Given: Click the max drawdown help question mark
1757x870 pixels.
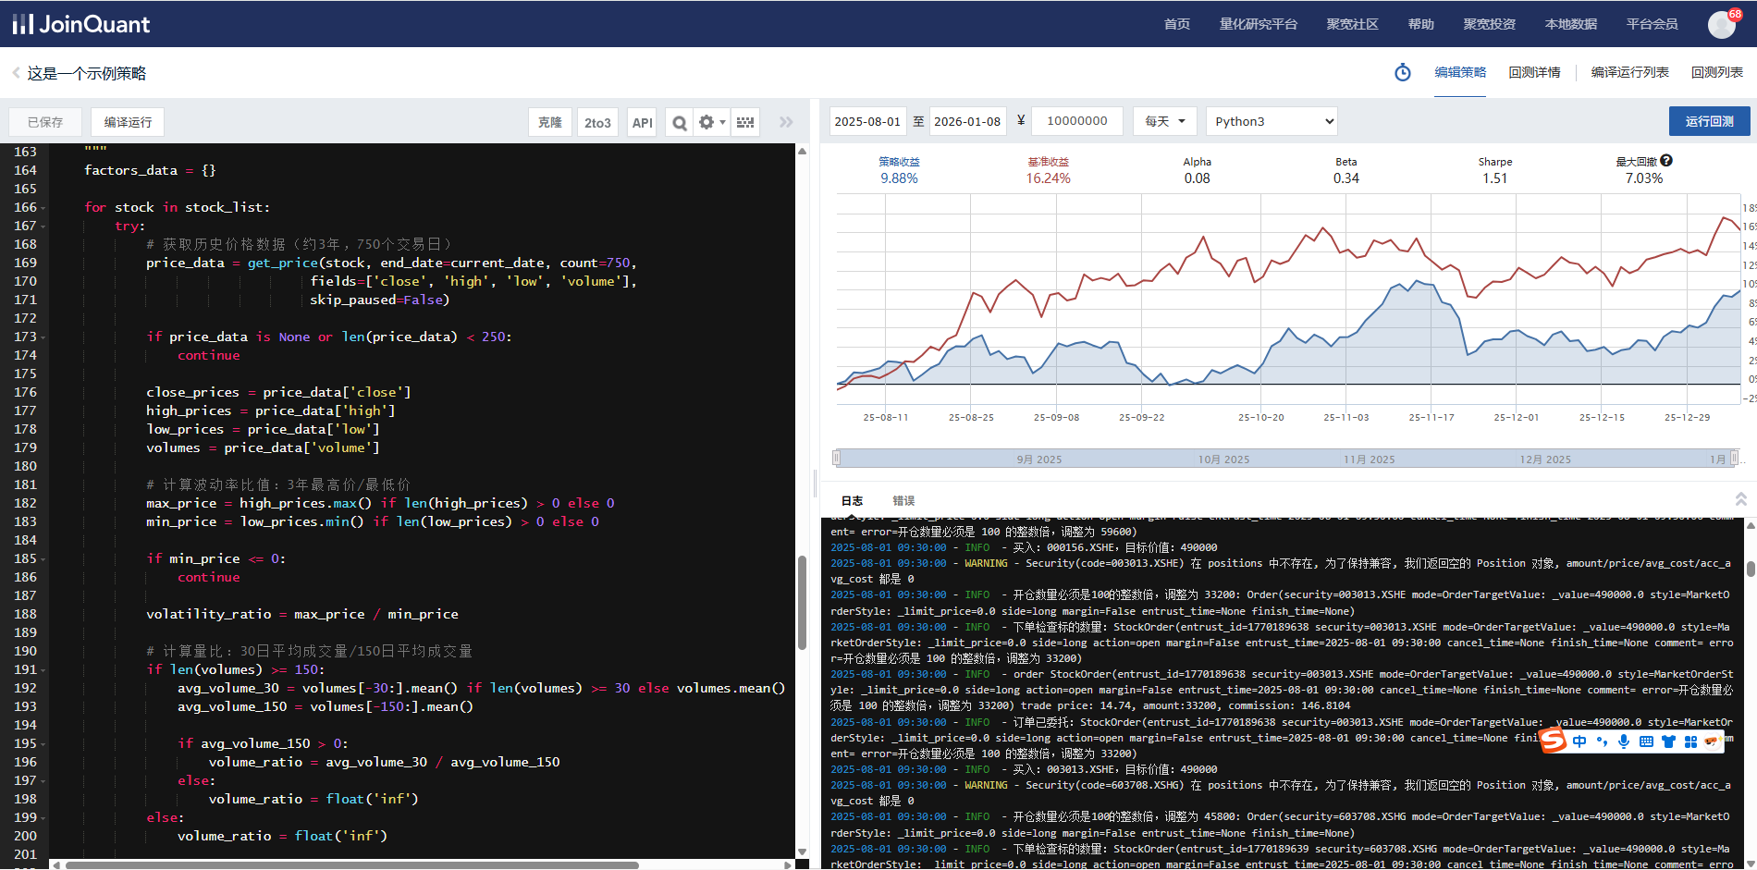Looking at the screenshot, I should (x=1666, y=161).
